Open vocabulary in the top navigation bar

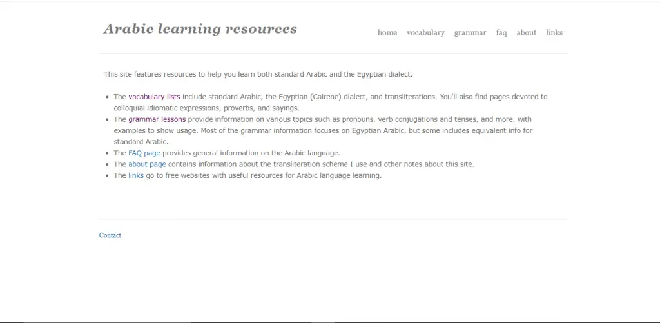coord(425,33)
